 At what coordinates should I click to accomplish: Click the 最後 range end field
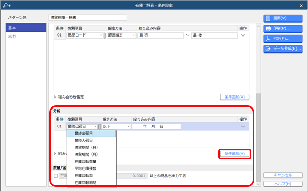tap(214, 35)
